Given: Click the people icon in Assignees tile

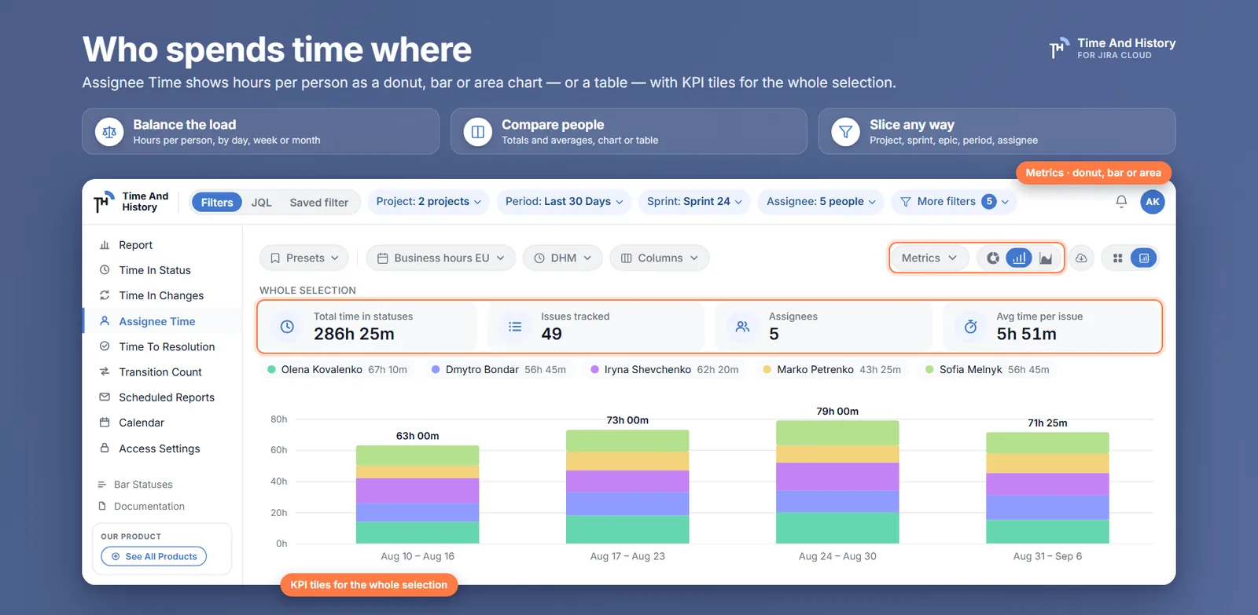Looking at the screenshot, I should 742,327.
